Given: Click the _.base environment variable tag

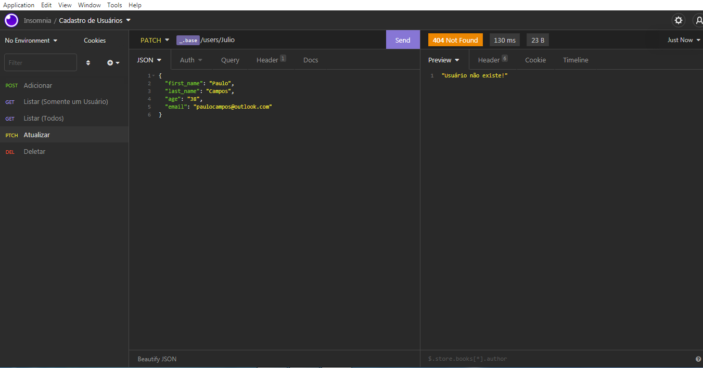Looking at the screenshot, I should [x=188, y=40].
